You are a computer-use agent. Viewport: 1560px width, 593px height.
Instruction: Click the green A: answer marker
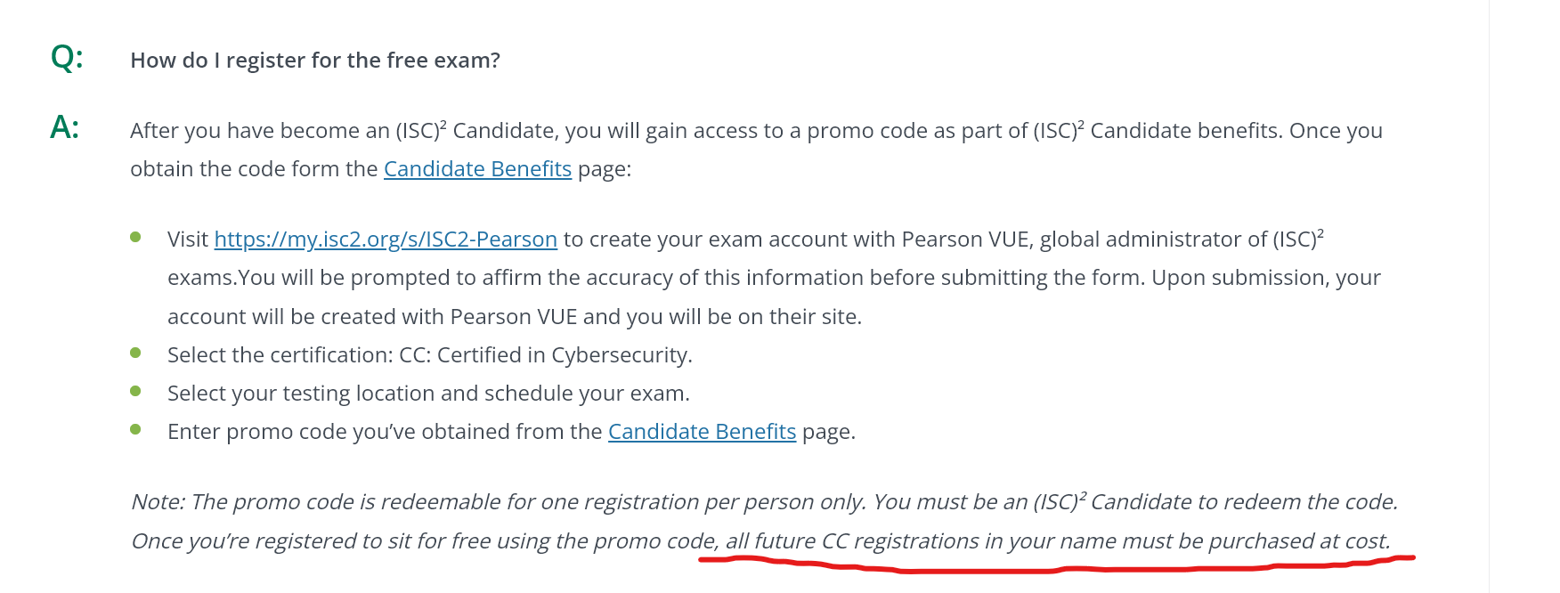65,127
